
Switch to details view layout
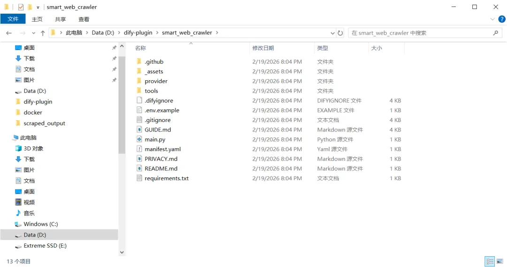pyautogui.click(x=490, y=261)
